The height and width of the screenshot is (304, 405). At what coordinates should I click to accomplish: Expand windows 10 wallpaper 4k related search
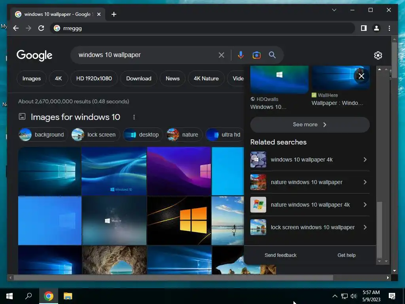(x=310, y=160)
